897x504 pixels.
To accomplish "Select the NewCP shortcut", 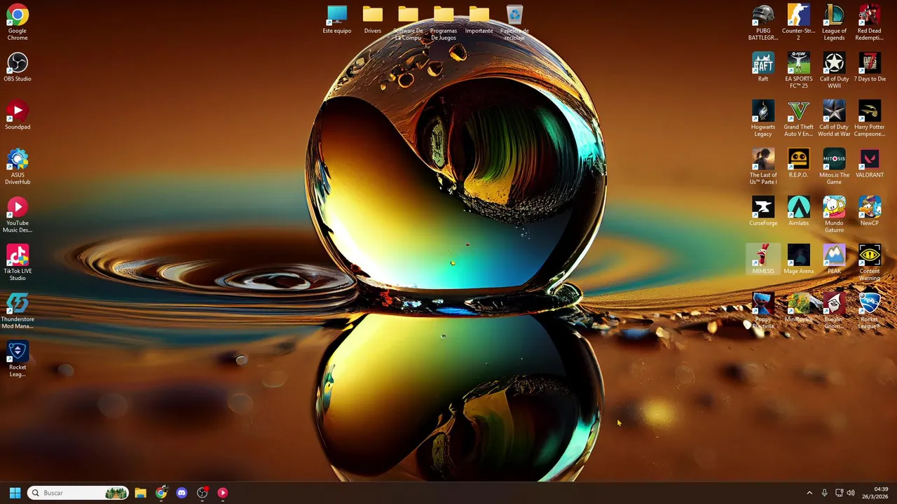I will (870, 211).
